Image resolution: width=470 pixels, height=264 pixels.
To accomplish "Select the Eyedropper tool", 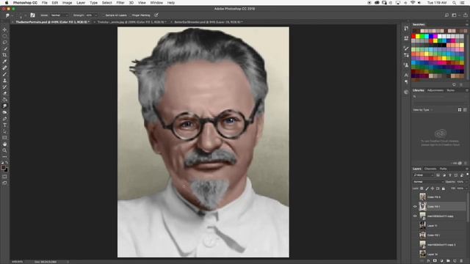I will pos(4,62).
